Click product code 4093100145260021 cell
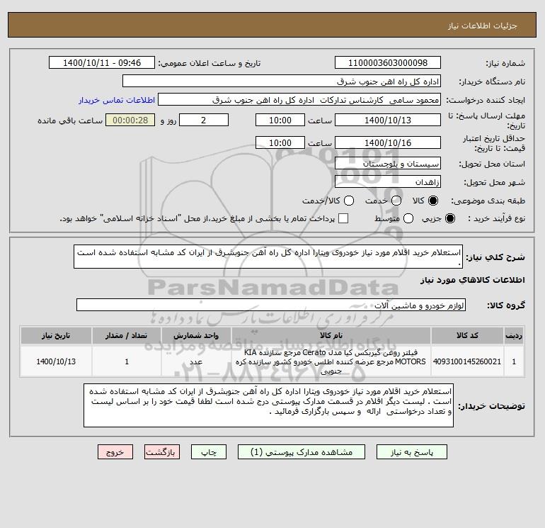Viewport: 545px width, 528px height. tap(467, 361)
